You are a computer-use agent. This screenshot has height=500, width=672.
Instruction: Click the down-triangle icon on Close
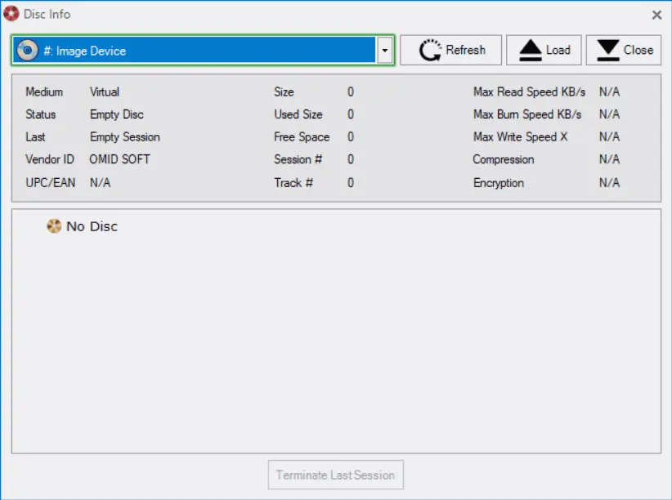pos(607,51)
